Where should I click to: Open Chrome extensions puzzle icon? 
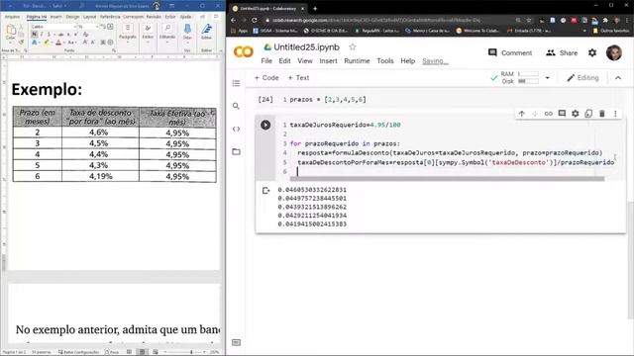tap(605, 20)
